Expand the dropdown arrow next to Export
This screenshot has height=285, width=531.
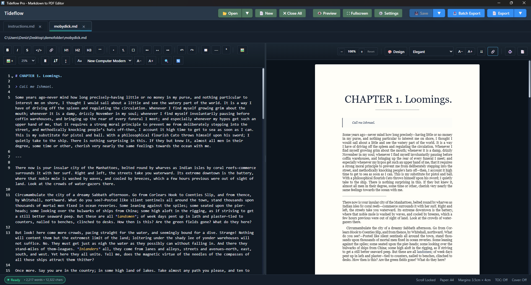(520, 13)
